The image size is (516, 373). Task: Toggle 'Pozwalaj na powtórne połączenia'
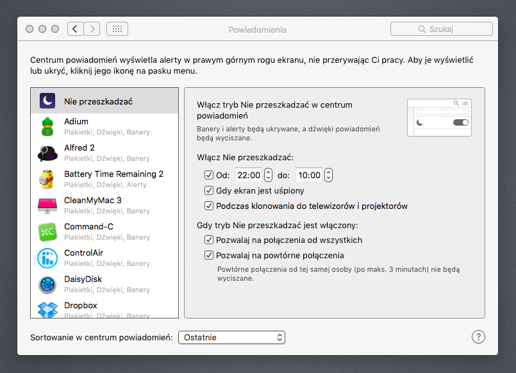(209, 254)
